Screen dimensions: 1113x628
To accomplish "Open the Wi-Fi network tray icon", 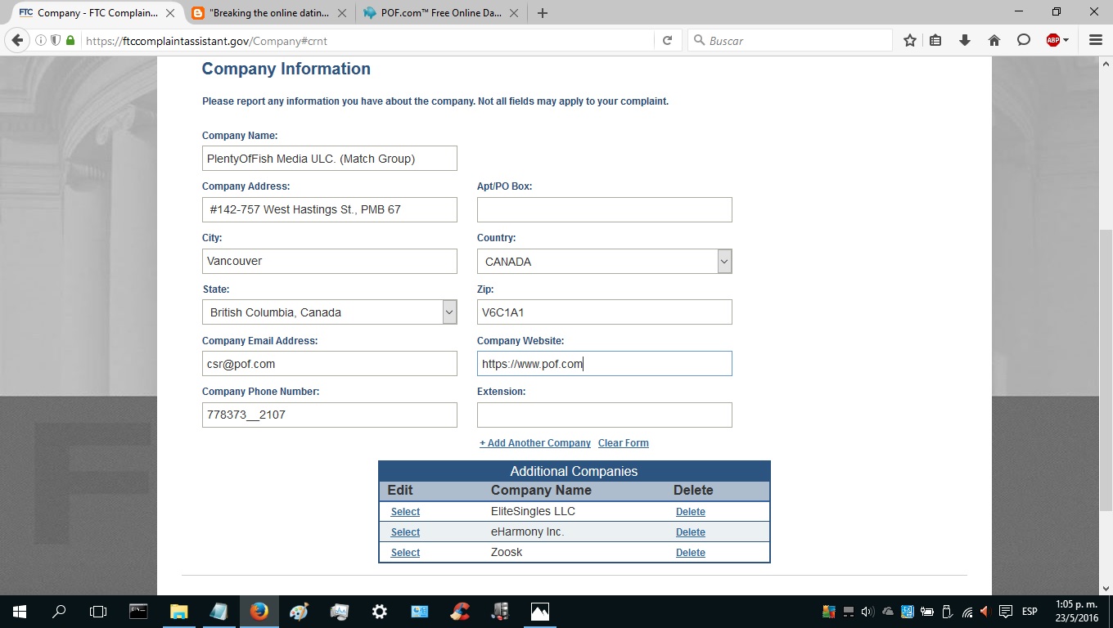I will [x=967, y=612].
